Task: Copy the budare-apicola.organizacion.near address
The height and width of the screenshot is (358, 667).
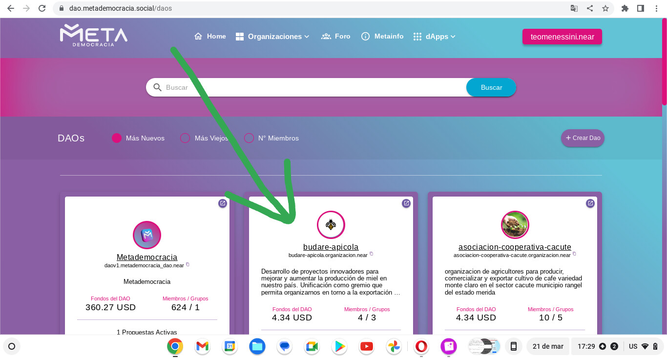Action: 372,254
